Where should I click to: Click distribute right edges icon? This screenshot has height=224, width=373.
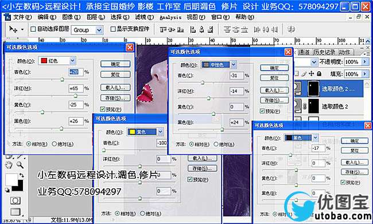click(x=274, y=29)
